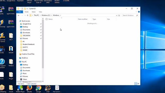The height and width of the screenshot is (93, 165).
Task: Open the View ribbon tab
Action: [40, 12]
